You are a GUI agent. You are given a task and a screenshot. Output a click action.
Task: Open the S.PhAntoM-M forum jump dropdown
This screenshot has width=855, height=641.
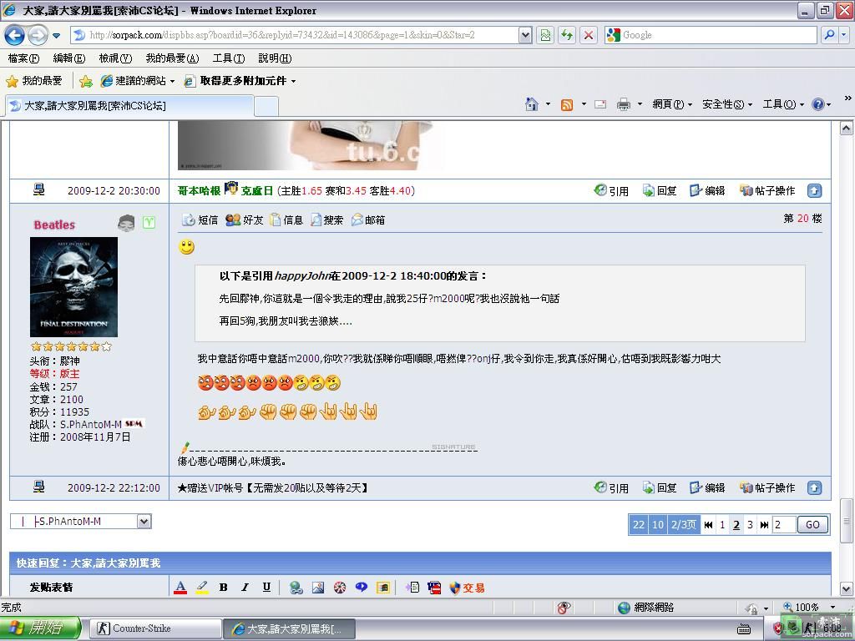[144, 522]
